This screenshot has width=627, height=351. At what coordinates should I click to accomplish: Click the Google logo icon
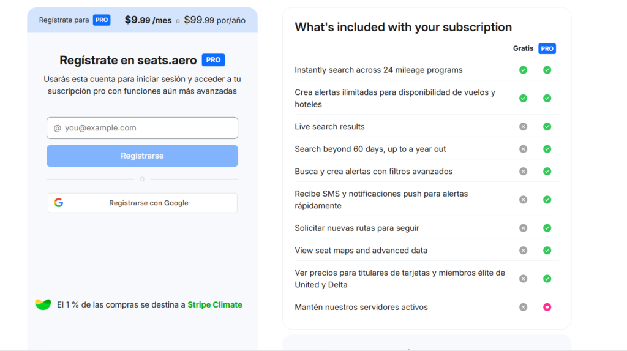(59, 203)
